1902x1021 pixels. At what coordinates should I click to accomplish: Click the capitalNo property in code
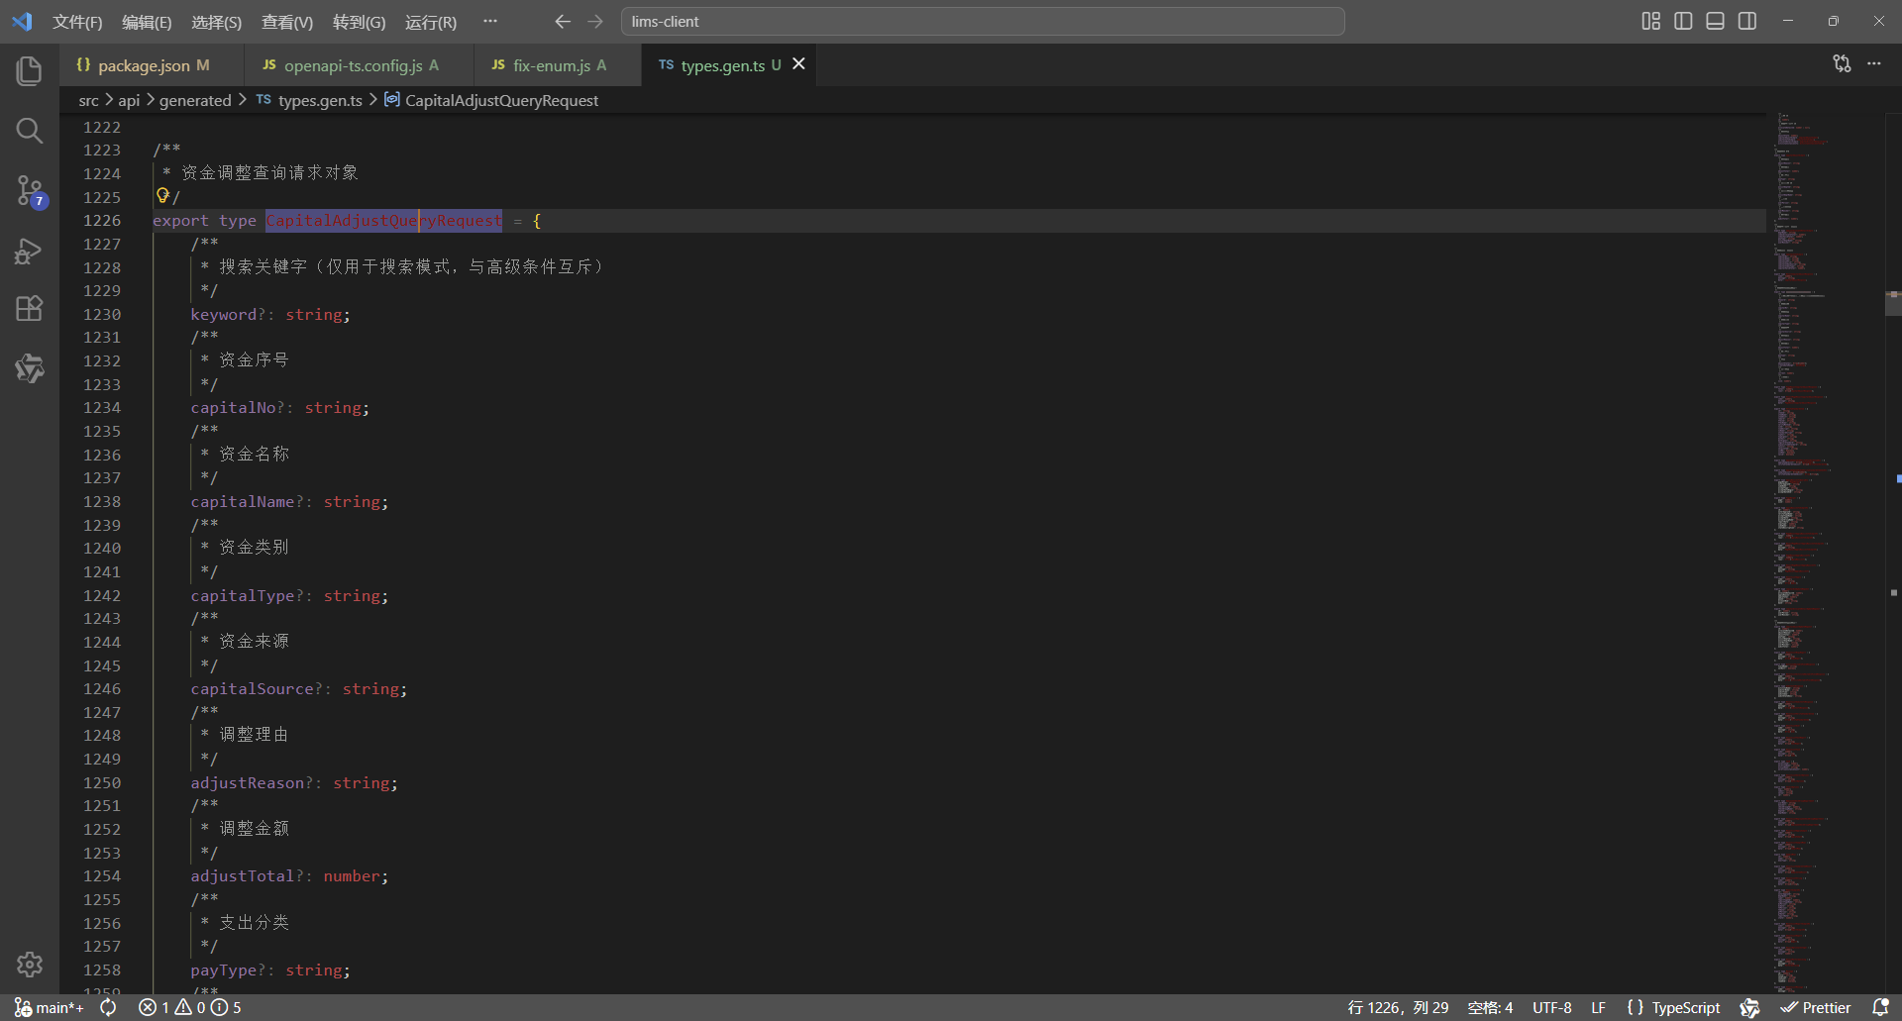pos(233,408)
